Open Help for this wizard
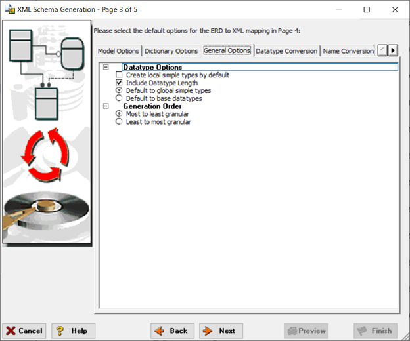 click(73, 331)
